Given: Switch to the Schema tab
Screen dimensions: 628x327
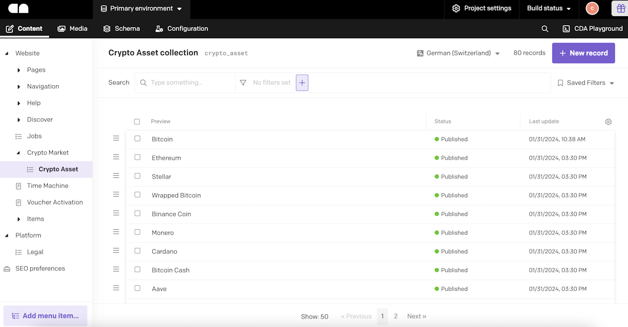Looking at the screenshot, I should (x=121, y=29).
